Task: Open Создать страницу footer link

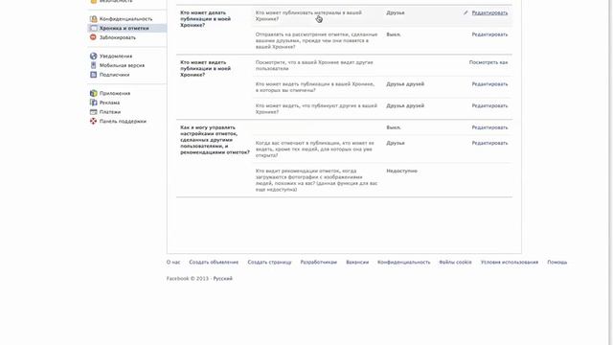Action: [269, 262]
